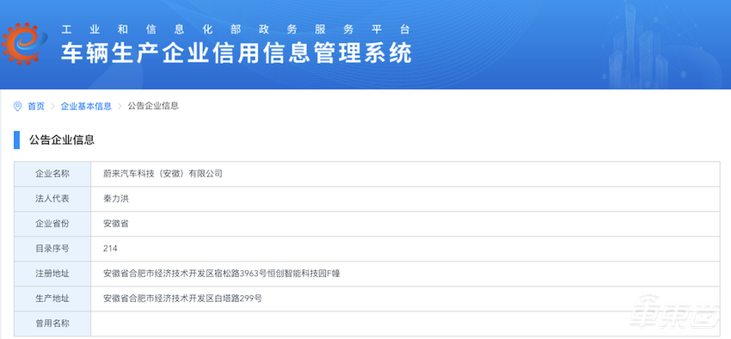Select catalog number value 214
The image size is (731, 339).
click(x=110, y=249)
